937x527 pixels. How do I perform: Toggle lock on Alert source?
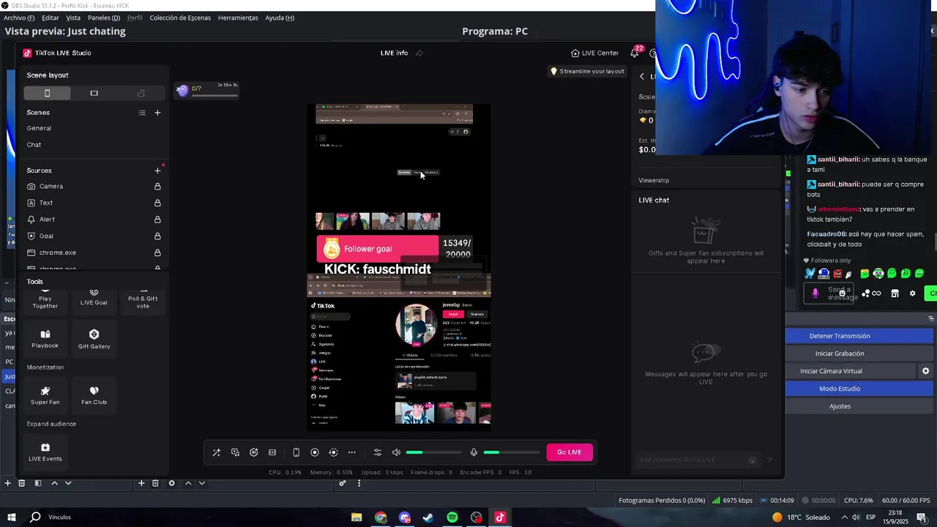pyautogui.click(x=157, y=220)
